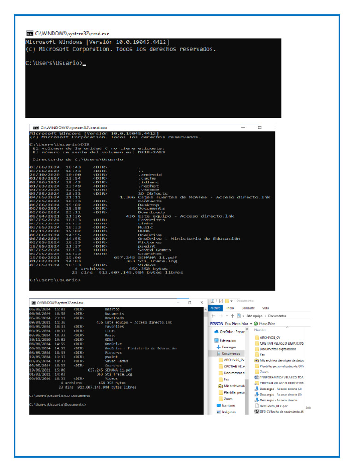The height and width of the screenshot is (472, 354).
Task: Click the C:\Users\Usuario\Documents> prompt line
Action: tap(58, 405)
